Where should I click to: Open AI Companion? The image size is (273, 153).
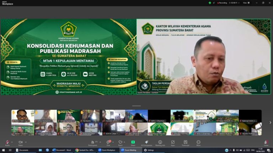[146, 143]
